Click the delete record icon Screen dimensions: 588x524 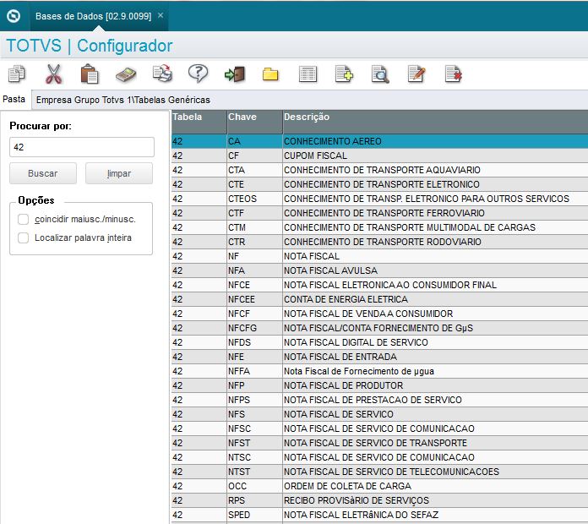pyautogui.click(x=453, y=74)
